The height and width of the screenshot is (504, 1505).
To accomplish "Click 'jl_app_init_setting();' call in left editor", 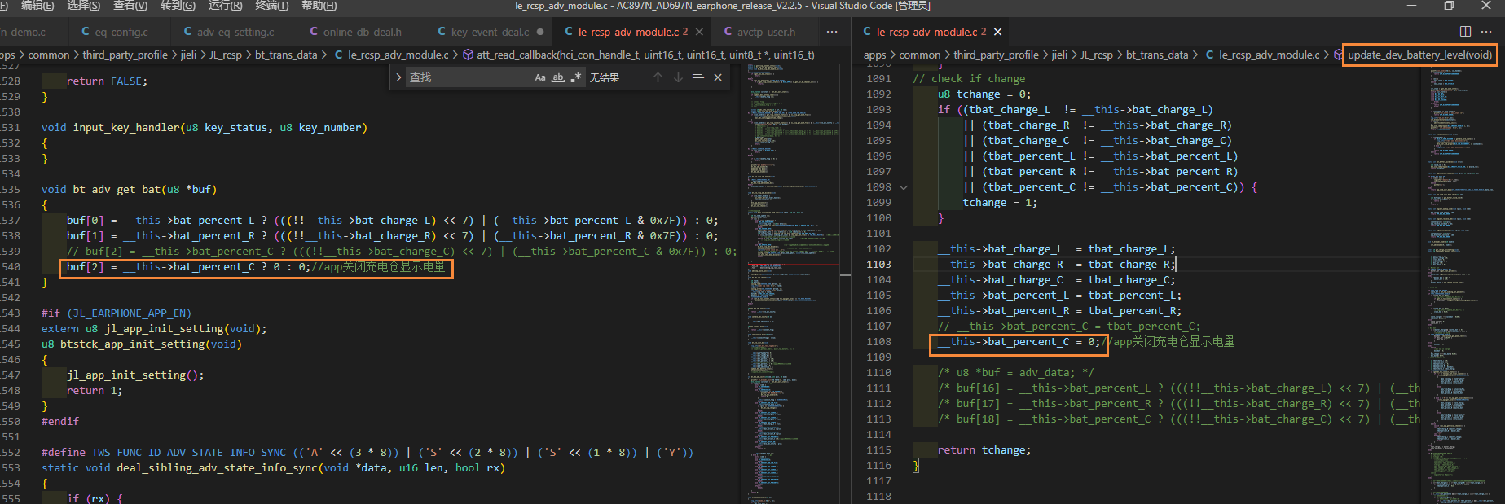I will coord(135,375).
